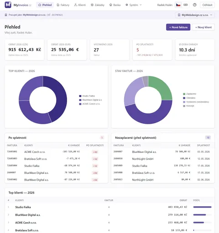This screenshot has width=219, height=233.
Task: Go to the Faktury menu item
Action: pos(63,5)
